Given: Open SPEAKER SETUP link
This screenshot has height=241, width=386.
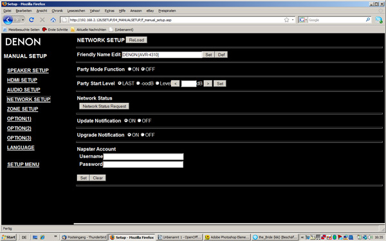Looking at the screenshot, I should point(28,70).
